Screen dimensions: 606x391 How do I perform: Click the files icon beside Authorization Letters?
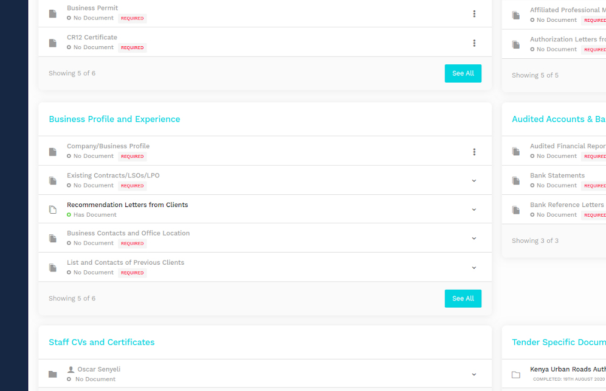[516, 45]
